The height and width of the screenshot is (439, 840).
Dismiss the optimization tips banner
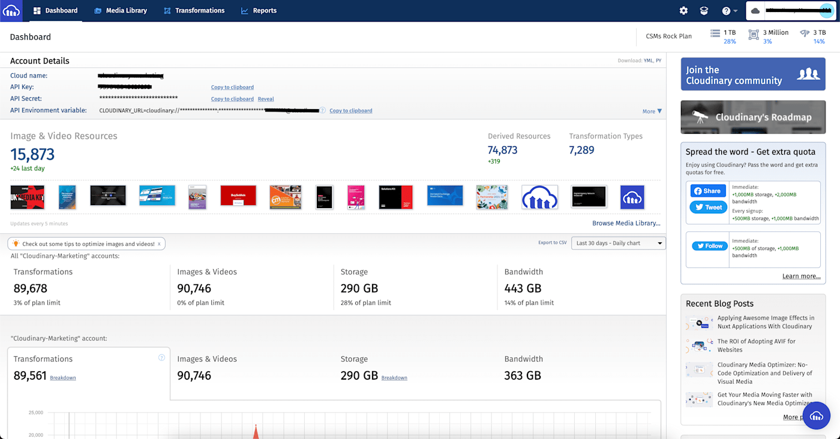coord(159,244)
